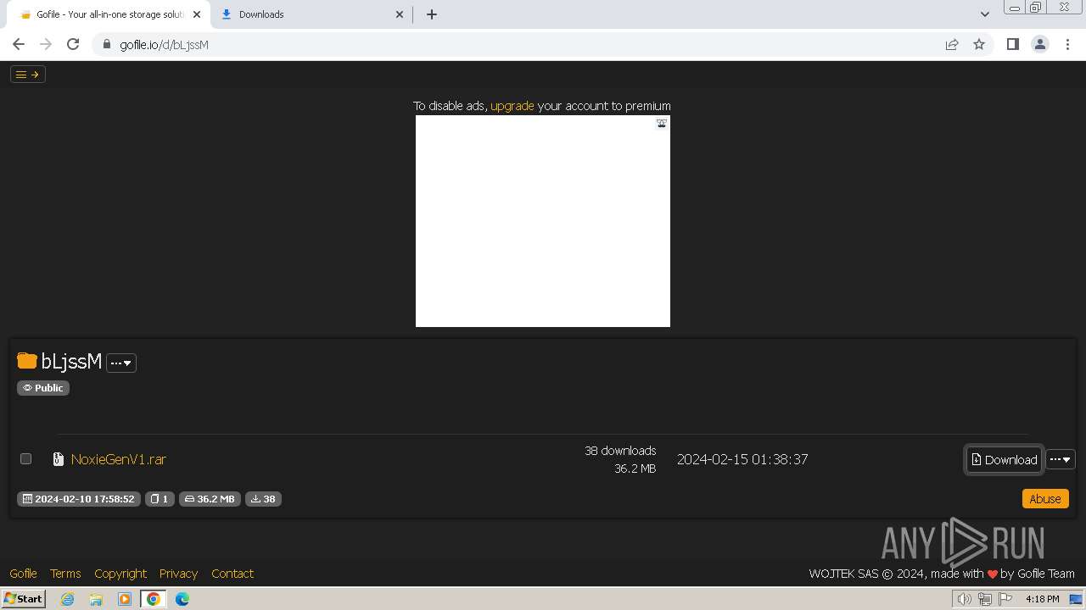
Task: Close the Downloads tab
Action: pos(400,14)
